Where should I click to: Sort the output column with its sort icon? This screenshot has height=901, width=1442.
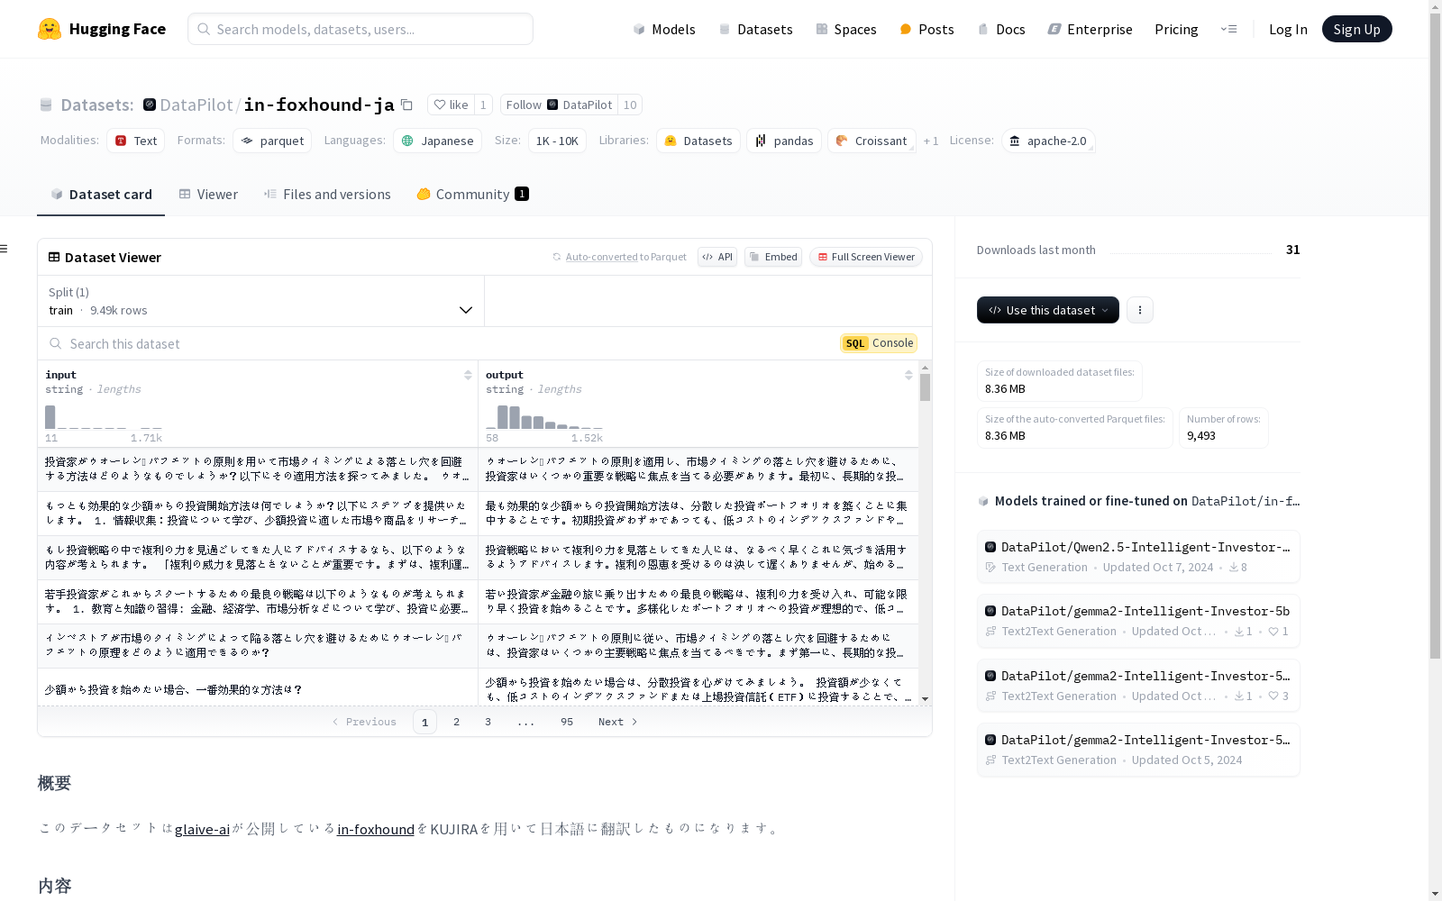908,375
